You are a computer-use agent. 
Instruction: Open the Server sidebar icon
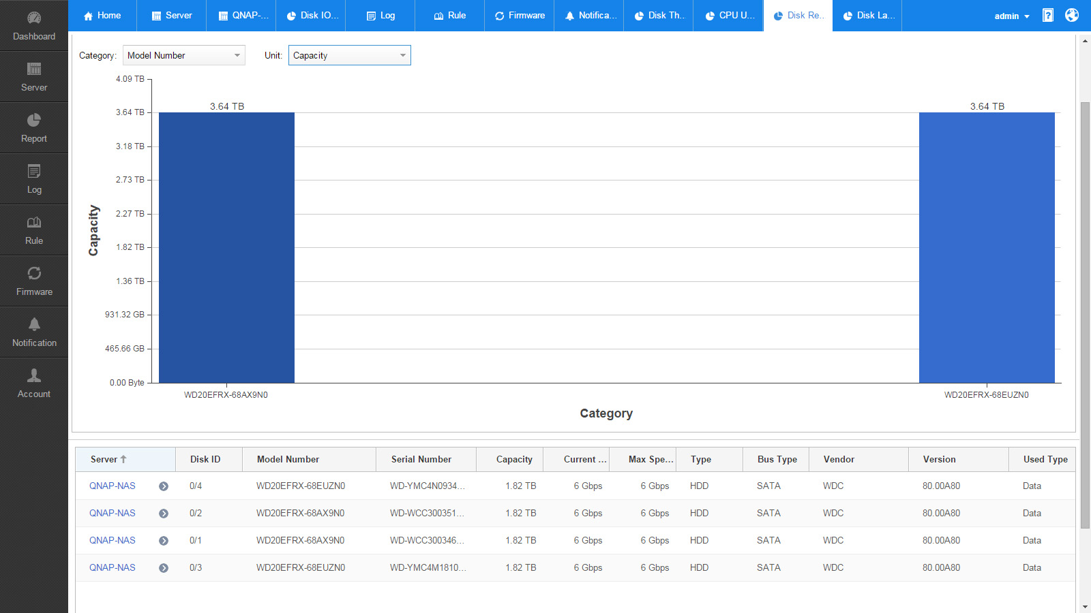(x=34, y=69)
